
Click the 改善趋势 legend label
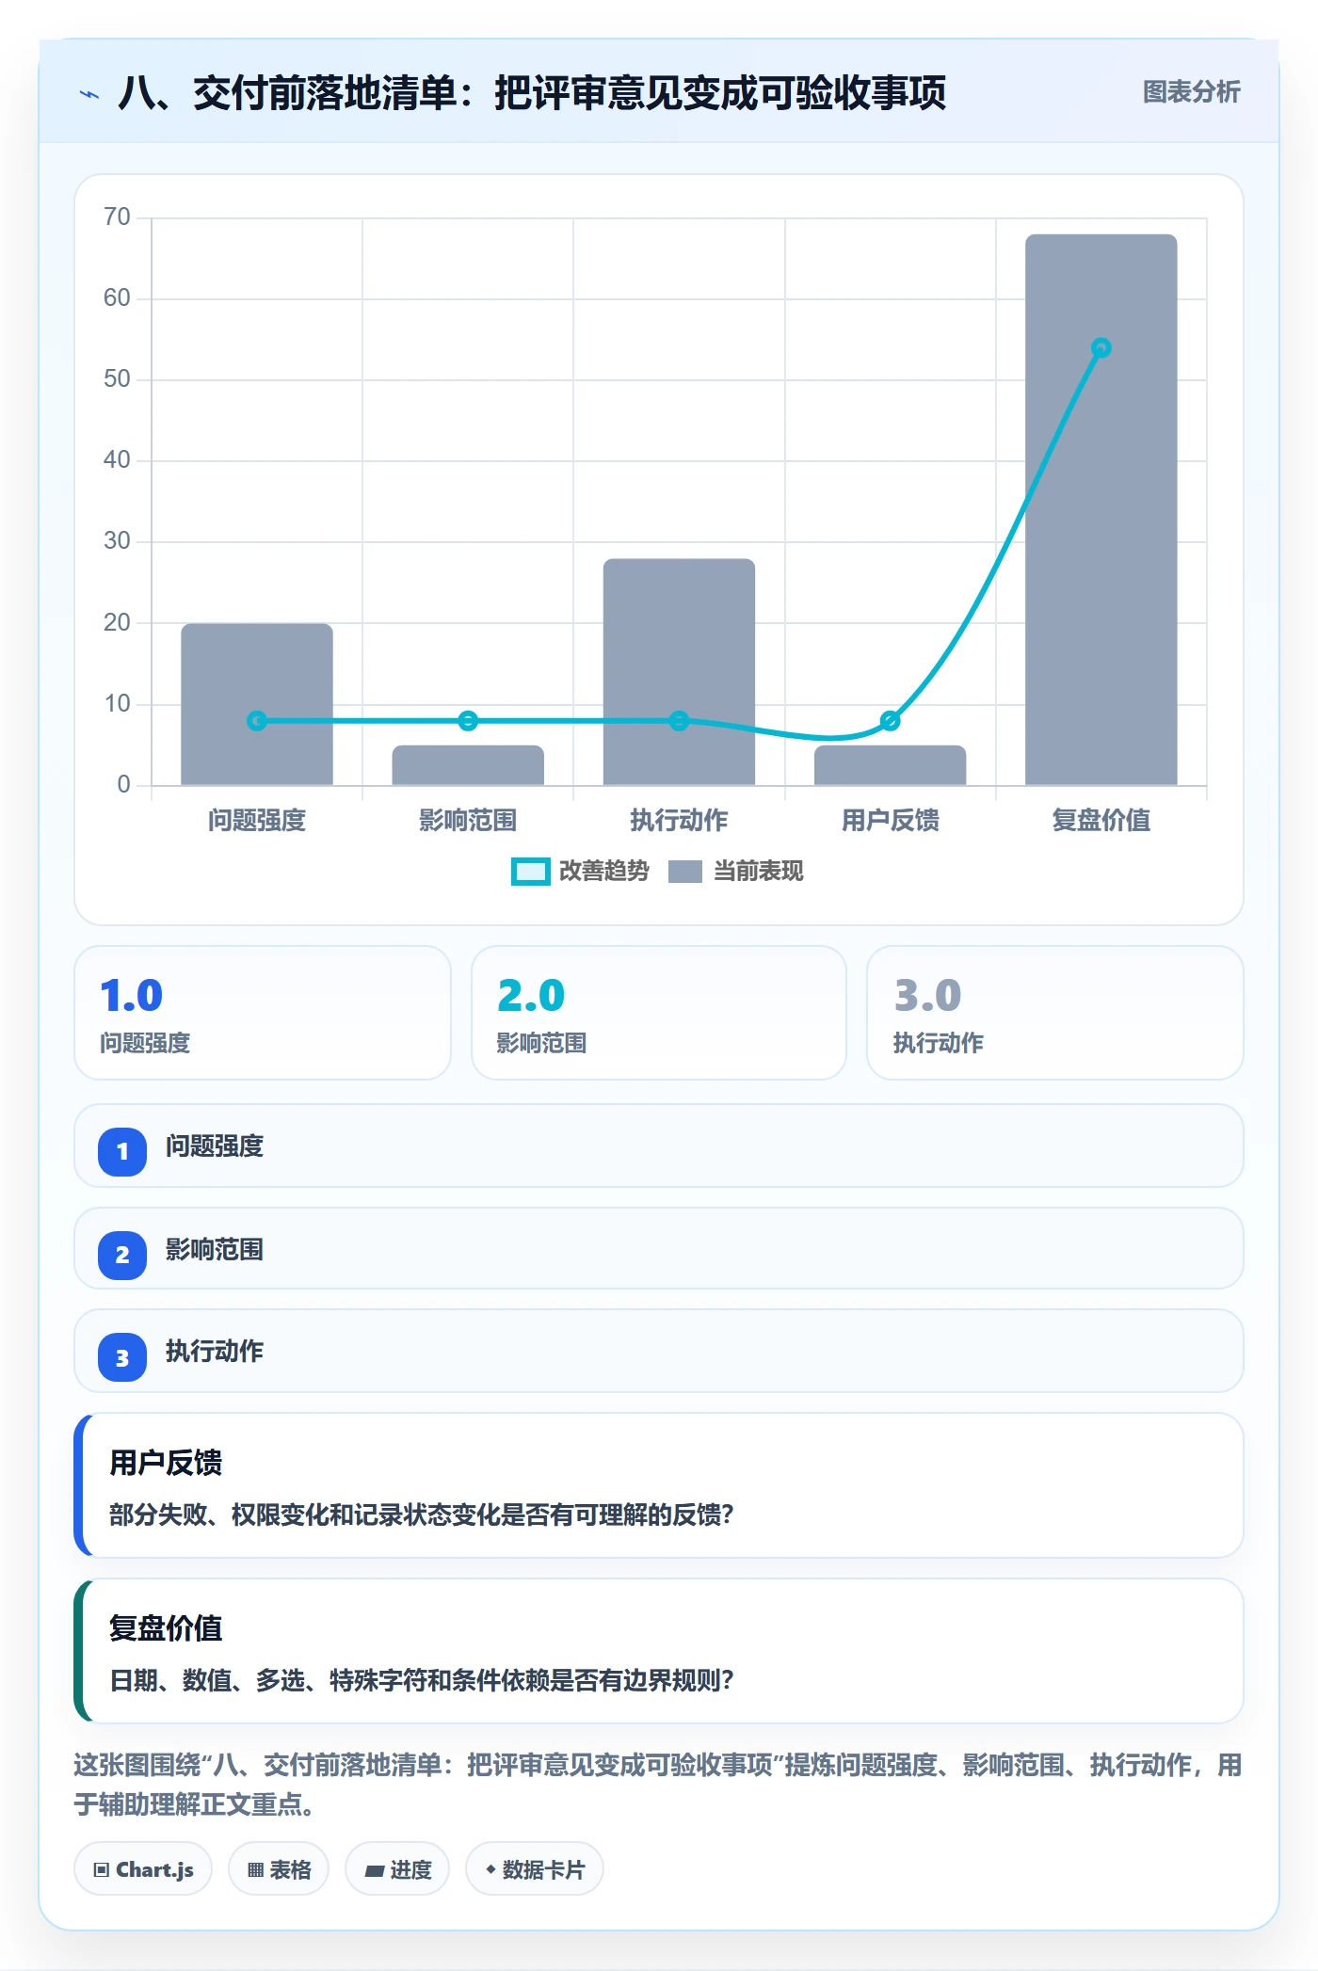(x=603, y=872)
